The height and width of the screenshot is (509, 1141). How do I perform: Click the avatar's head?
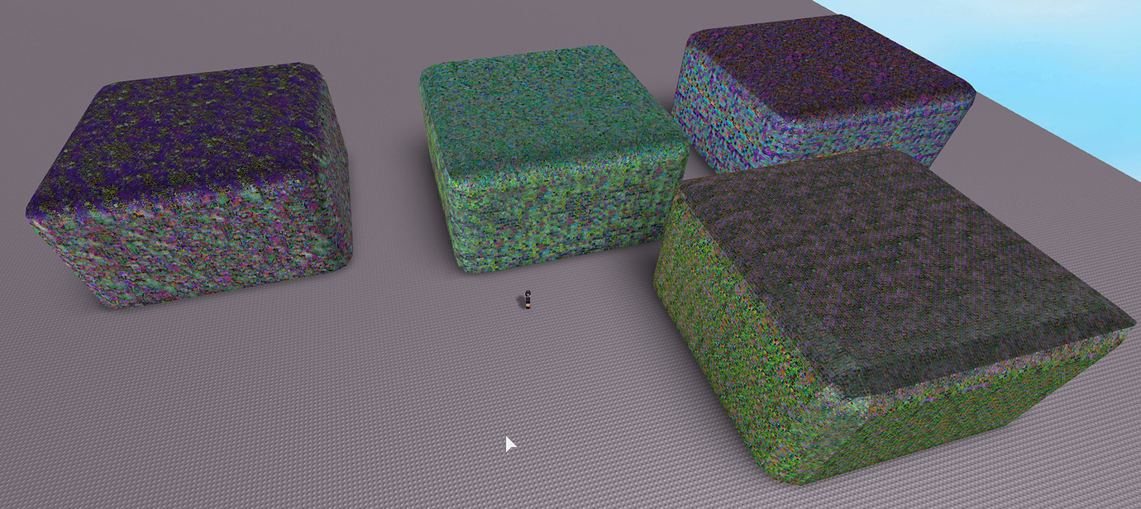(x=527, y=295)
